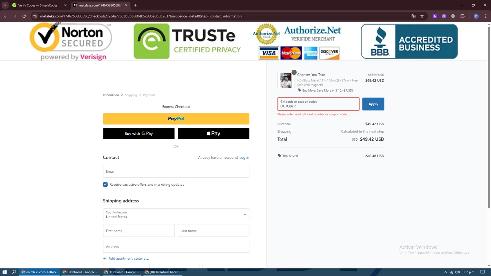
Task: Open the Windows notification center
Action: click(x=482, y=272)
